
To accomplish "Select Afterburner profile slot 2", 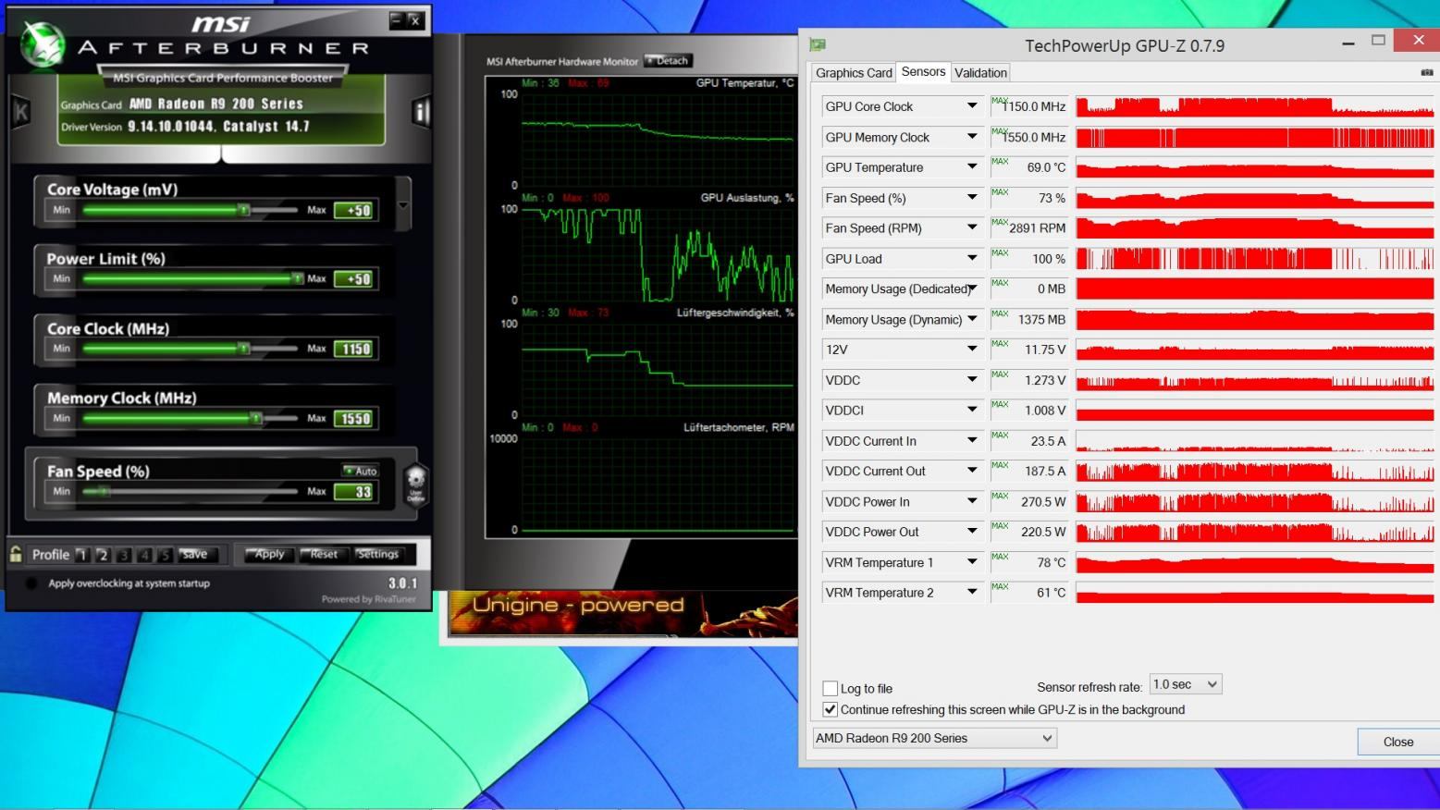I will click(x=103, y=555).
